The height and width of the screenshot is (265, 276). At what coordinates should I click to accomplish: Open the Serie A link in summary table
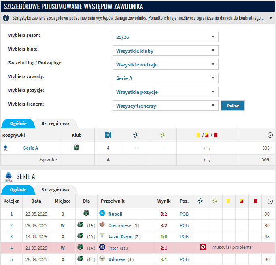pos(31,148)
